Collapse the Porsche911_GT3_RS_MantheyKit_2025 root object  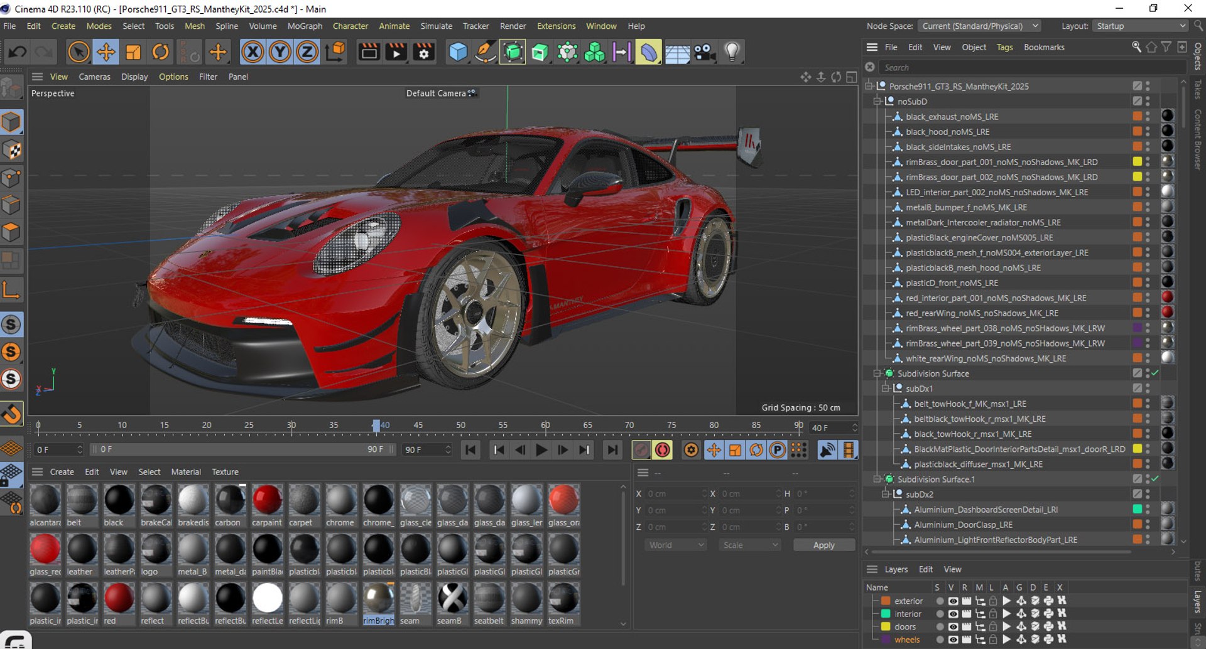pos(869,86)
